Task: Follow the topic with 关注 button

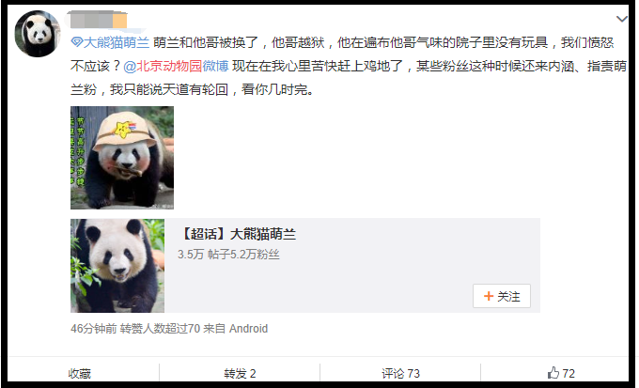Action: click(x=502, y=296)
